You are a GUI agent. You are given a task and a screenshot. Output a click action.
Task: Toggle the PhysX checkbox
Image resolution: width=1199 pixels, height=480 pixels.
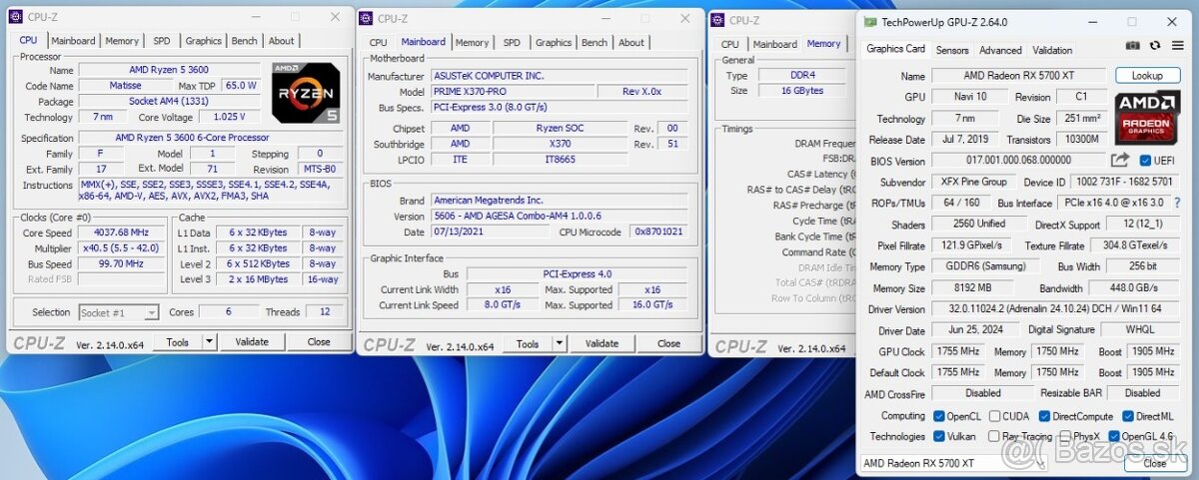click(1066, 436)
